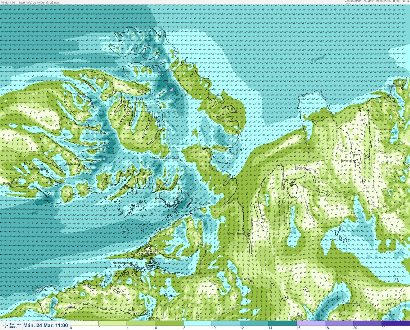
Task: Select the 10–12 m/s turquoise legend swatch
Action: [225, 323]
